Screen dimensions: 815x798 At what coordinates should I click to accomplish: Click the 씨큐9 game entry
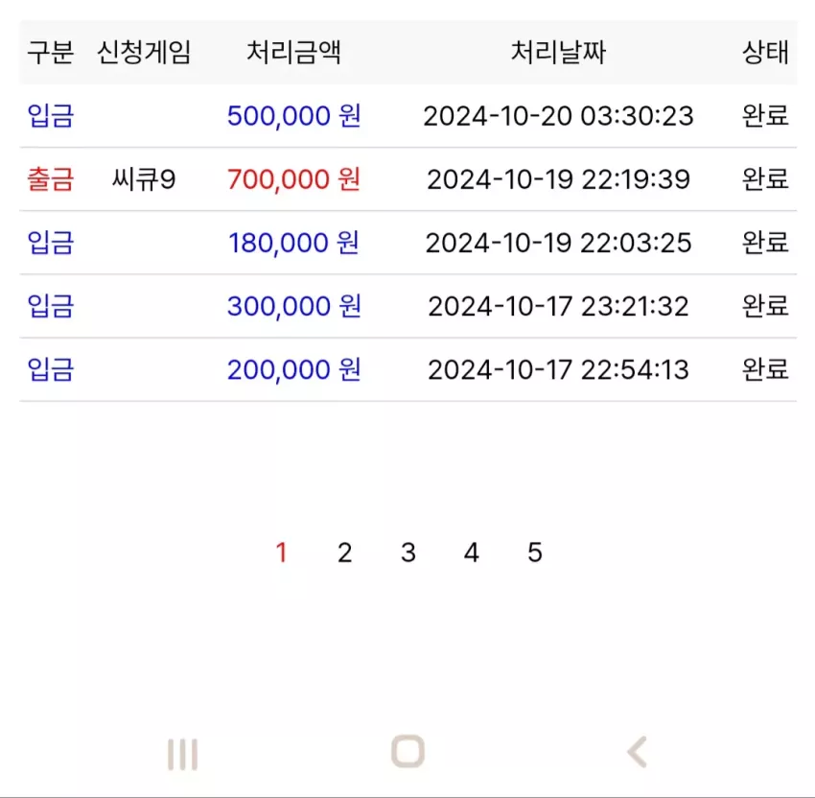[144, 179]
